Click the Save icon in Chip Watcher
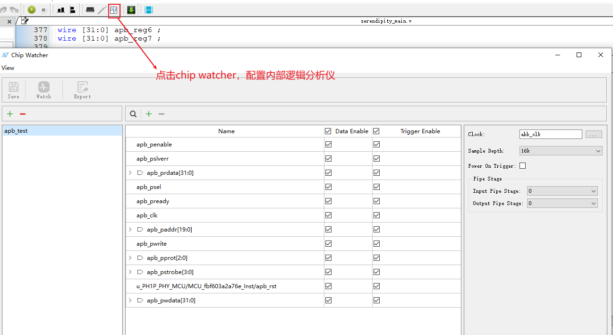613x335 pixels. 13,90
